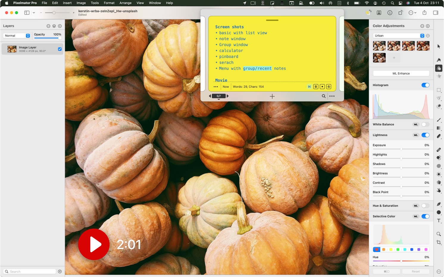Click the Bold B format button in note
This screenshot has height=277, width=444.
click(316, 87)
